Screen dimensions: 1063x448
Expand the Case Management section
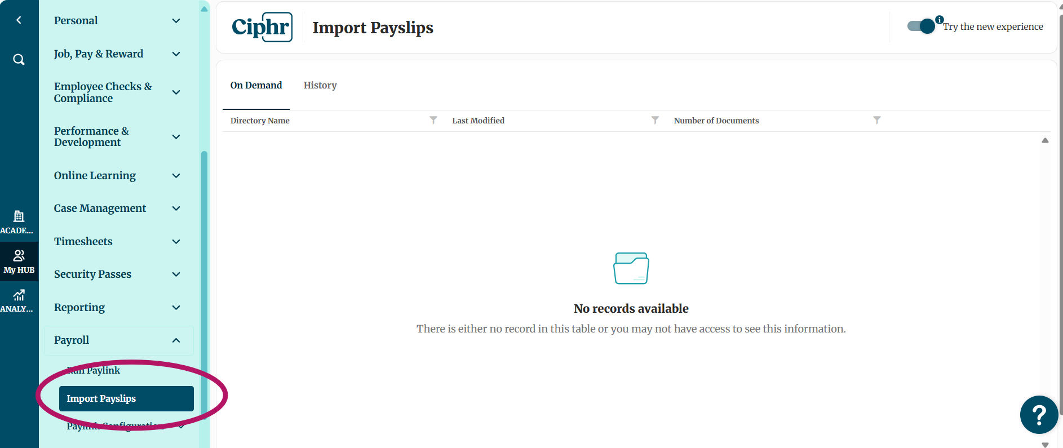click(x=118, y=209)
